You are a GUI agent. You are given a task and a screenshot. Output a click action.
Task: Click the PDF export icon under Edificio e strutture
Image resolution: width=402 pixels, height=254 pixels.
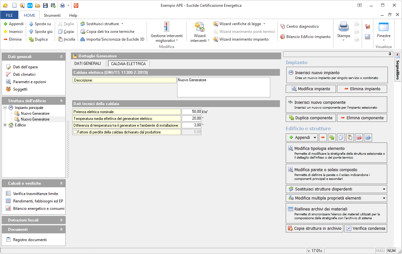click(x=359, y=138)
